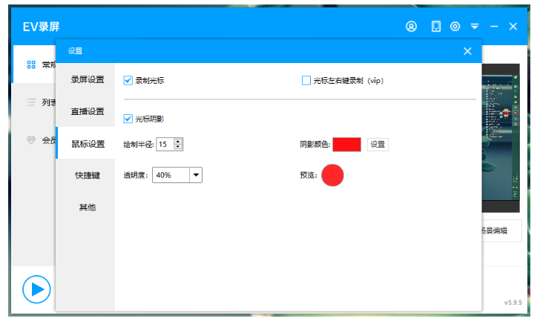Screen dimensions: 540x324
Task: Close the 设置 dialog
Action: tap(467, 51)
